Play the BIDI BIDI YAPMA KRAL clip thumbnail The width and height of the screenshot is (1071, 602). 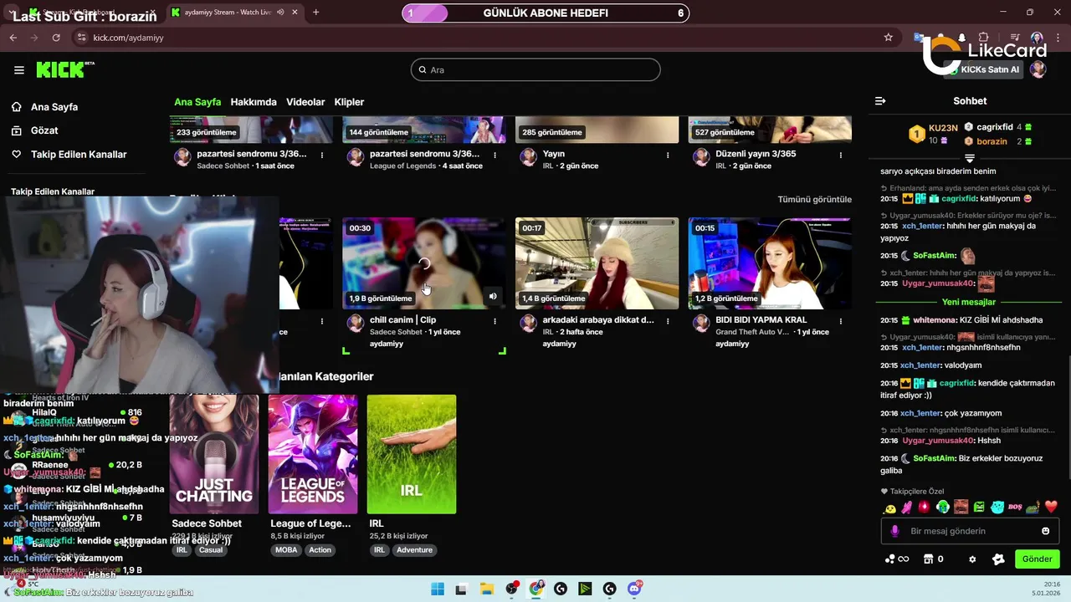770,263
